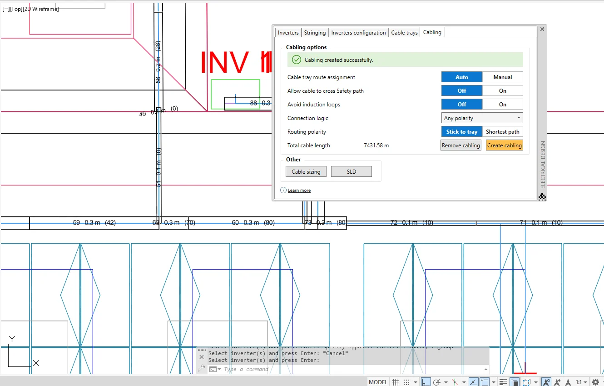Toggle dynamic UCS box icon
Screen dimensions: 604x386
(527, 382)
